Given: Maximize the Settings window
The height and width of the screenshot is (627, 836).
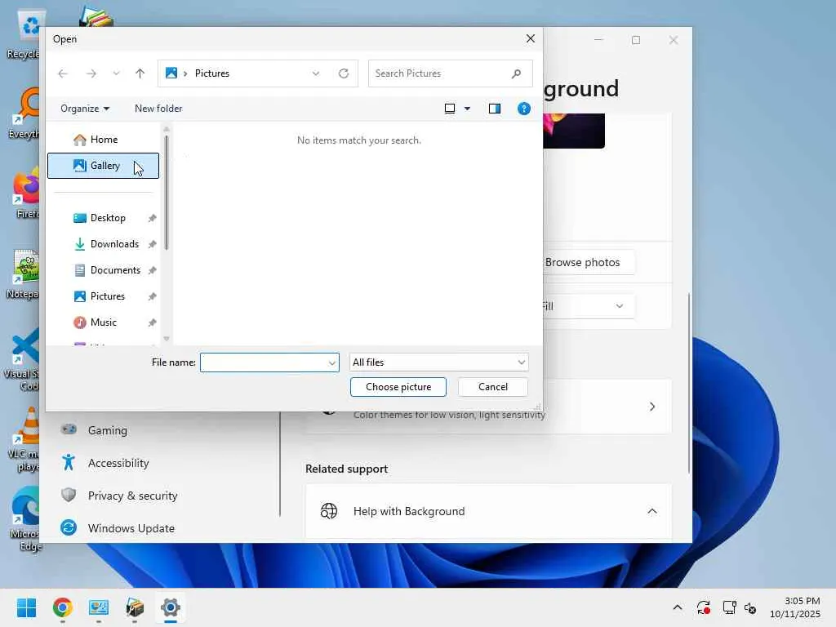Looking at the screenshot, I should click(635, 40).
